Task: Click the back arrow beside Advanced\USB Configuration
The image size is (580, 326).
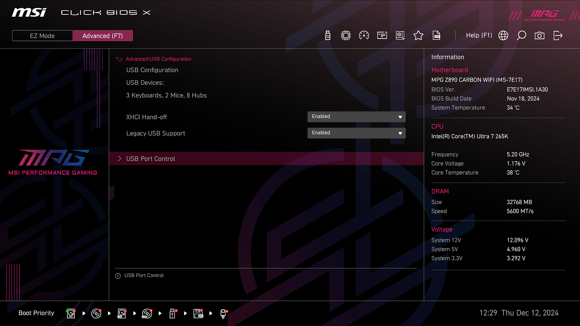Action: [x=119, y=59]
